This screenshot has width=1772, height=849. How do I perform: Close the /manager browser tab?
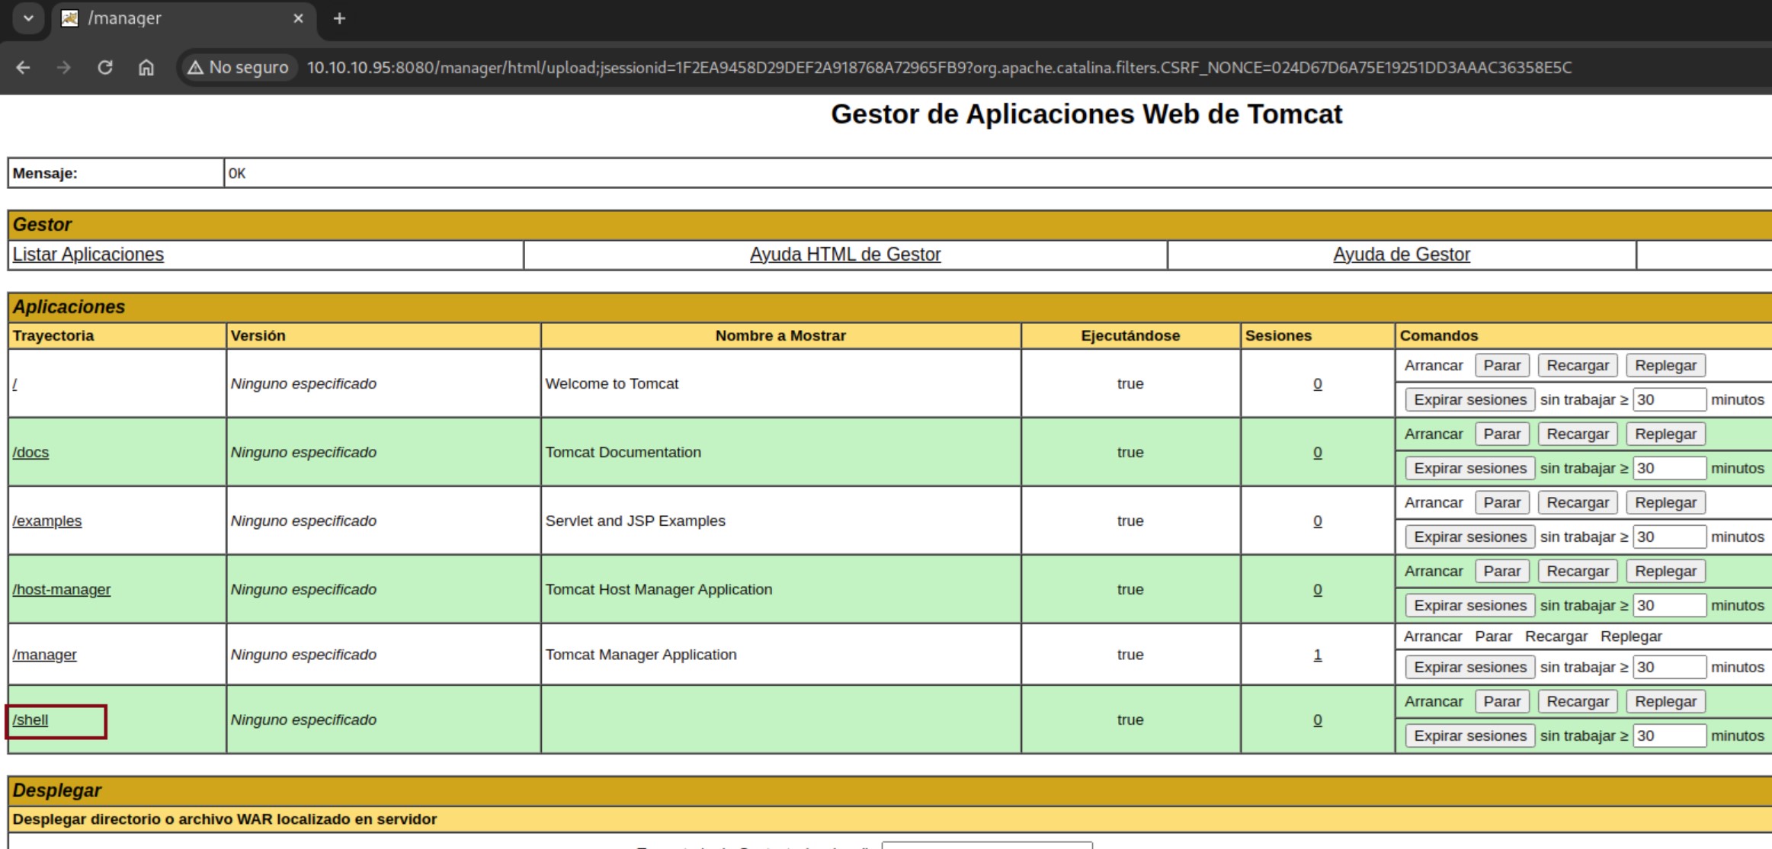click(298, 18)
